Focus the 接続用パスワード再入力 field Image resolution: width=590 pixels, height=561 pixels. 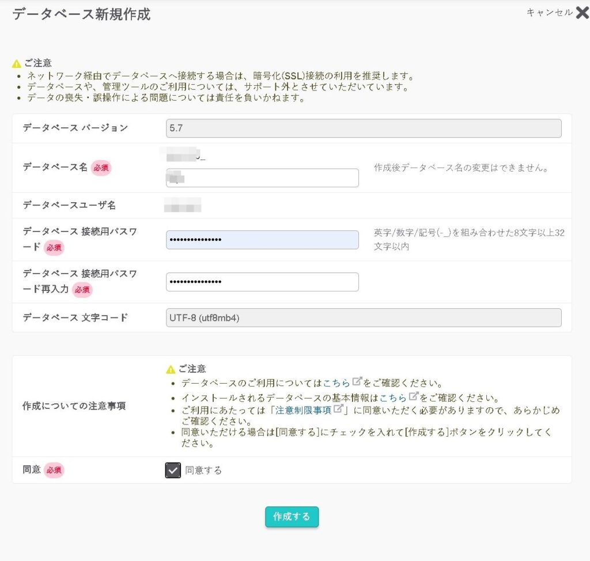pos(262,282)
